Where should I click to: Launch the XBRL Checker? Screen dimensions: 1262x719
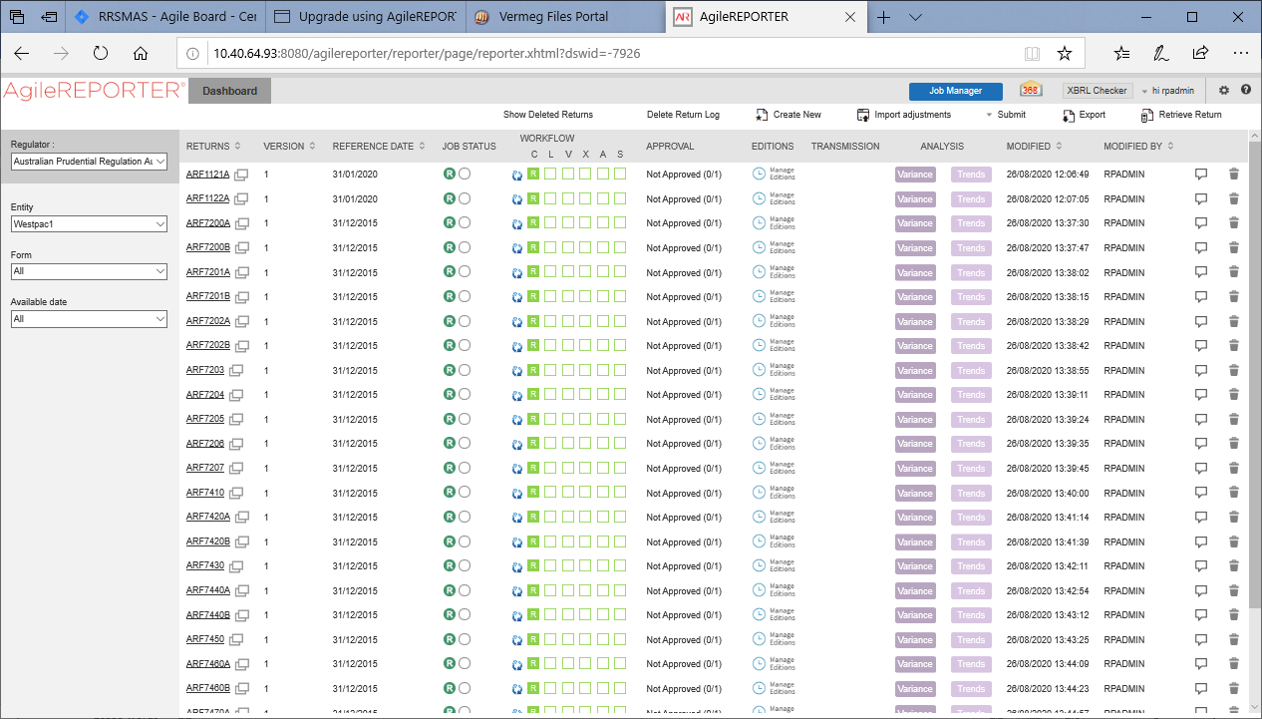pyautogui.click(x=1097, y=90)
